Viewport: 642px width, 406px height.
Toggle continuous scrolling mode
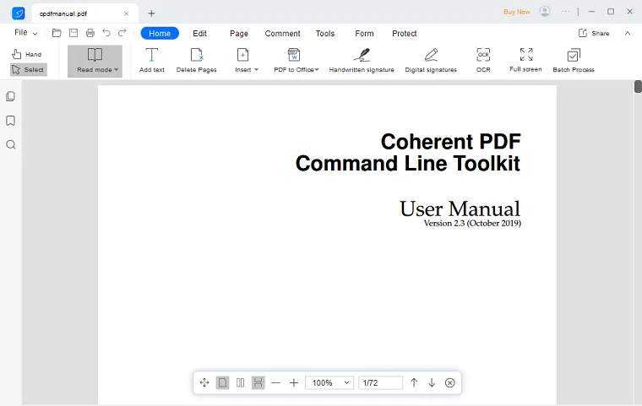coord(258,382)
